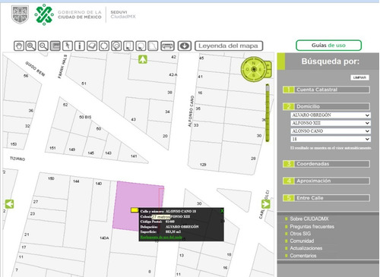The width and height of the screenshot is (380, 277).
Task: Click O on the compass control
Action: point(248,69)
